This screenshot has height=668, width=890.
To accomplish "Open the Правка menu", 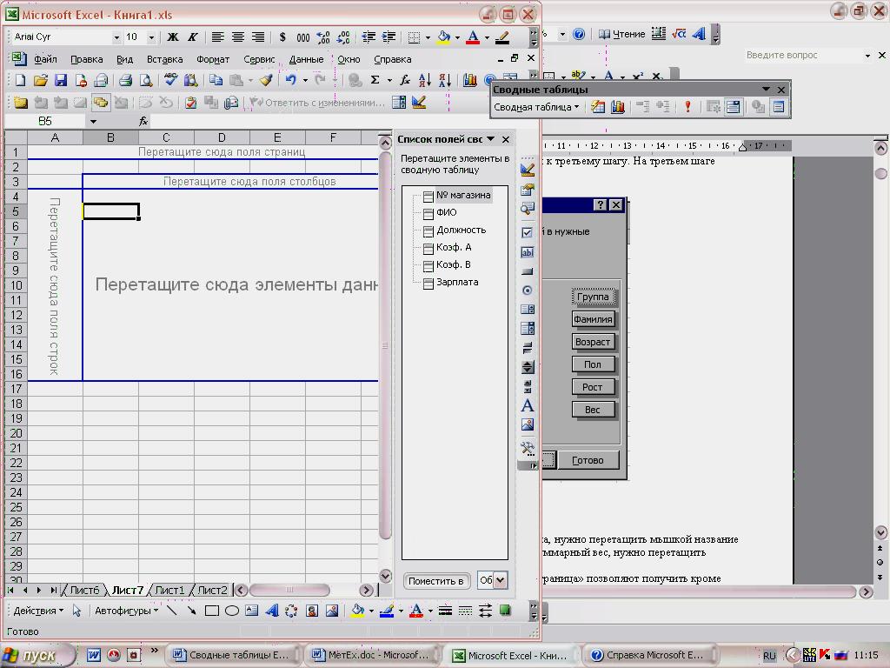I will click(86, 59).
